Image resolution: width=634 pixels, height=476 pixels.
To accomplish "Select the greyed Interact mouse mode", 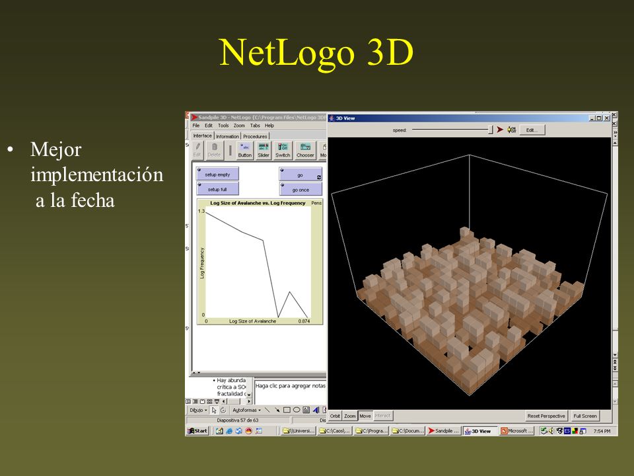I will coord(382,416).
